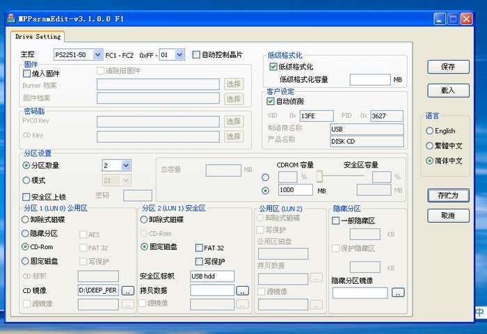Select the 模式 radio button

click(x=26, y=180)
